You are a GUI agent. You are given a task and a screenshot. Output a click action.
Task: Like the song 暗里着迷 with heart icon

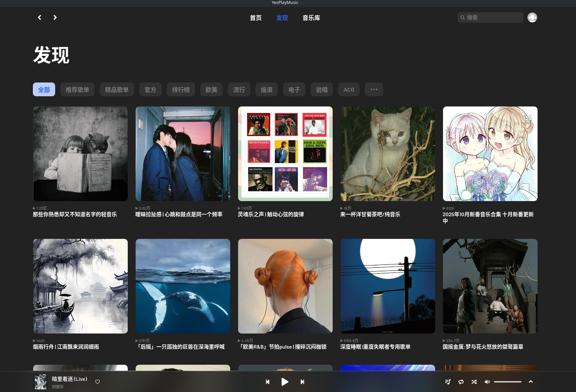tap(98, 381)
